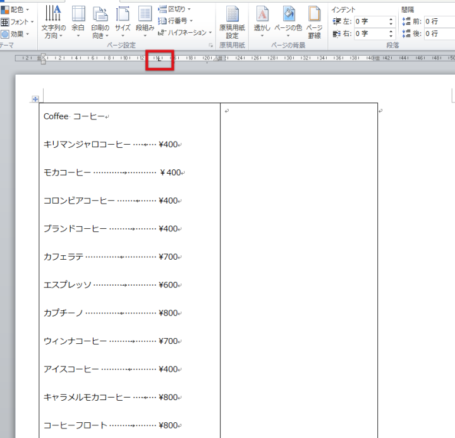Open the 文字列の方向 dropdown arrow

coord(61,36)
